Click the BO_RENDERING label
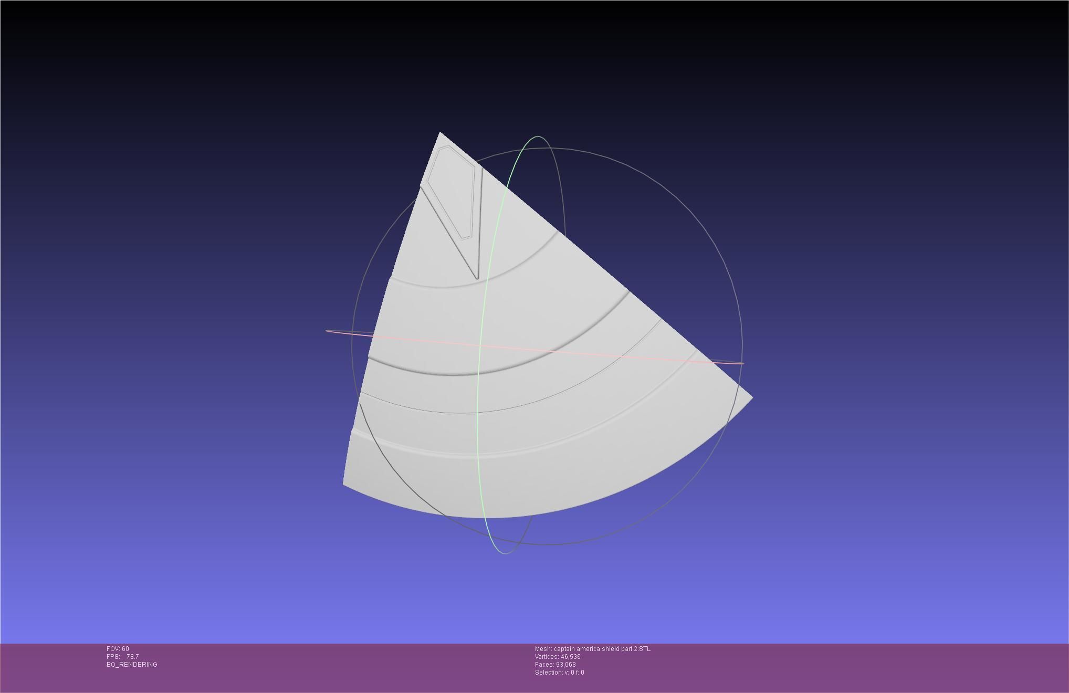1069x693 pixels. (x=132, y=665)
